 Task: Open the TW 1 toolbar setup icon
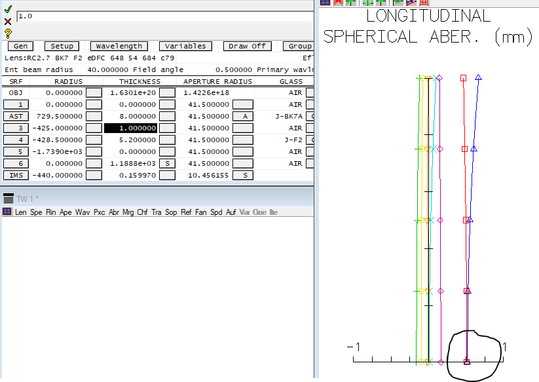coord(7,212)
